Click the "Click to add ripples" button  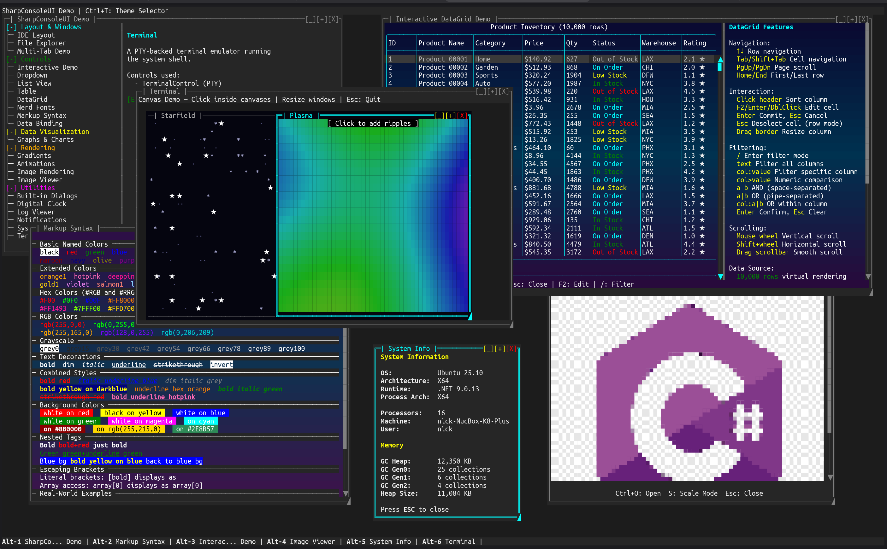click(x=373, y=123)
